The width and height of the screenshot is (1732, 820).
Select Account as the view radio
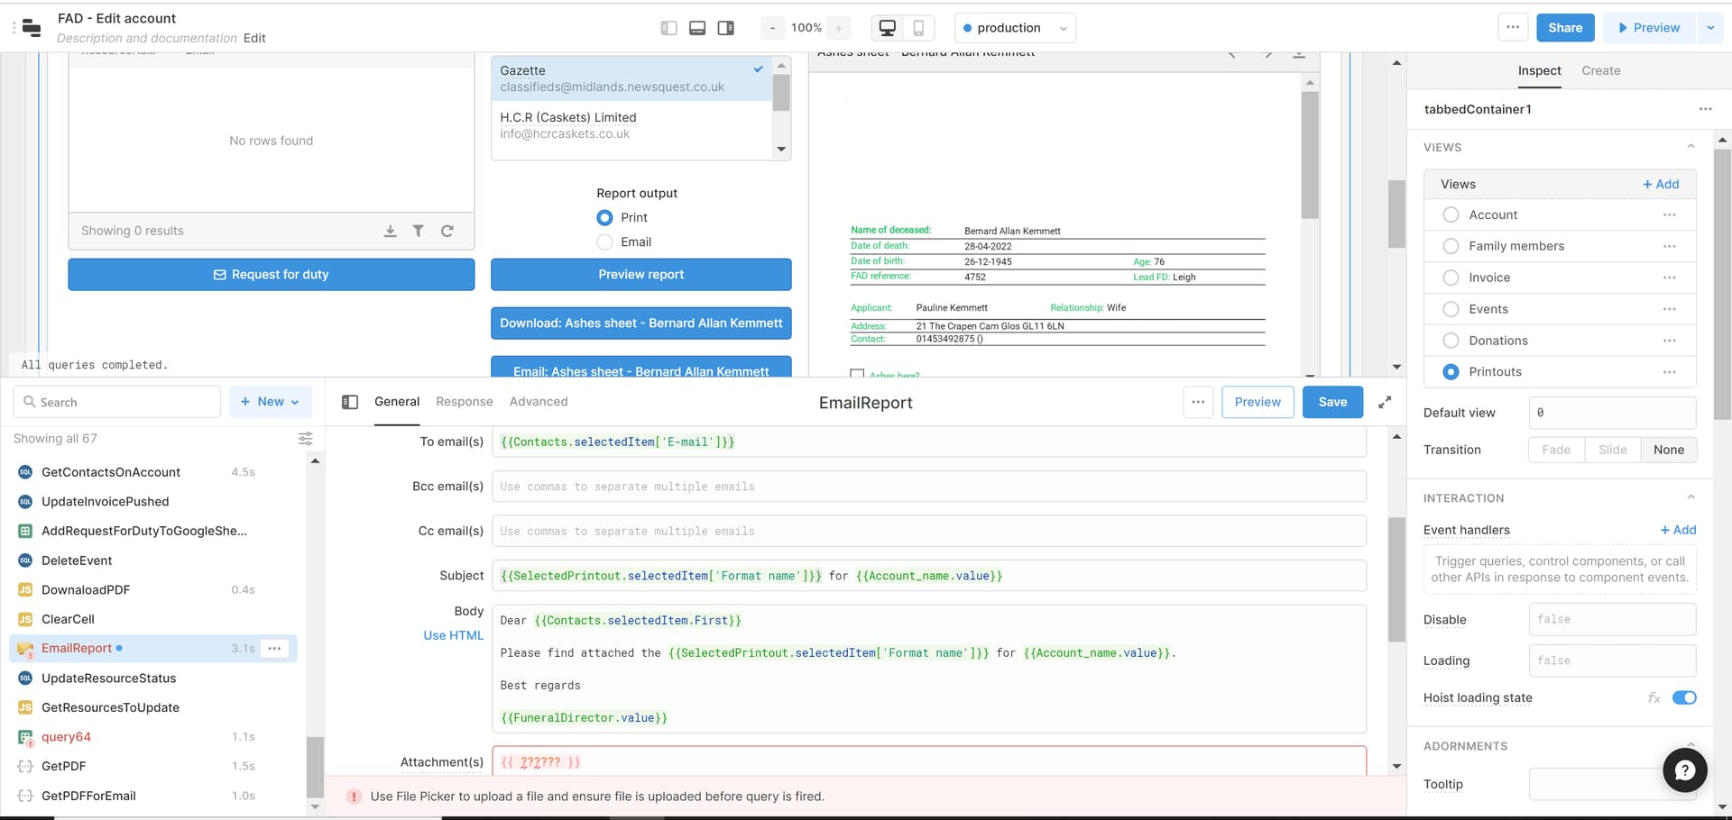(1451, 214)
